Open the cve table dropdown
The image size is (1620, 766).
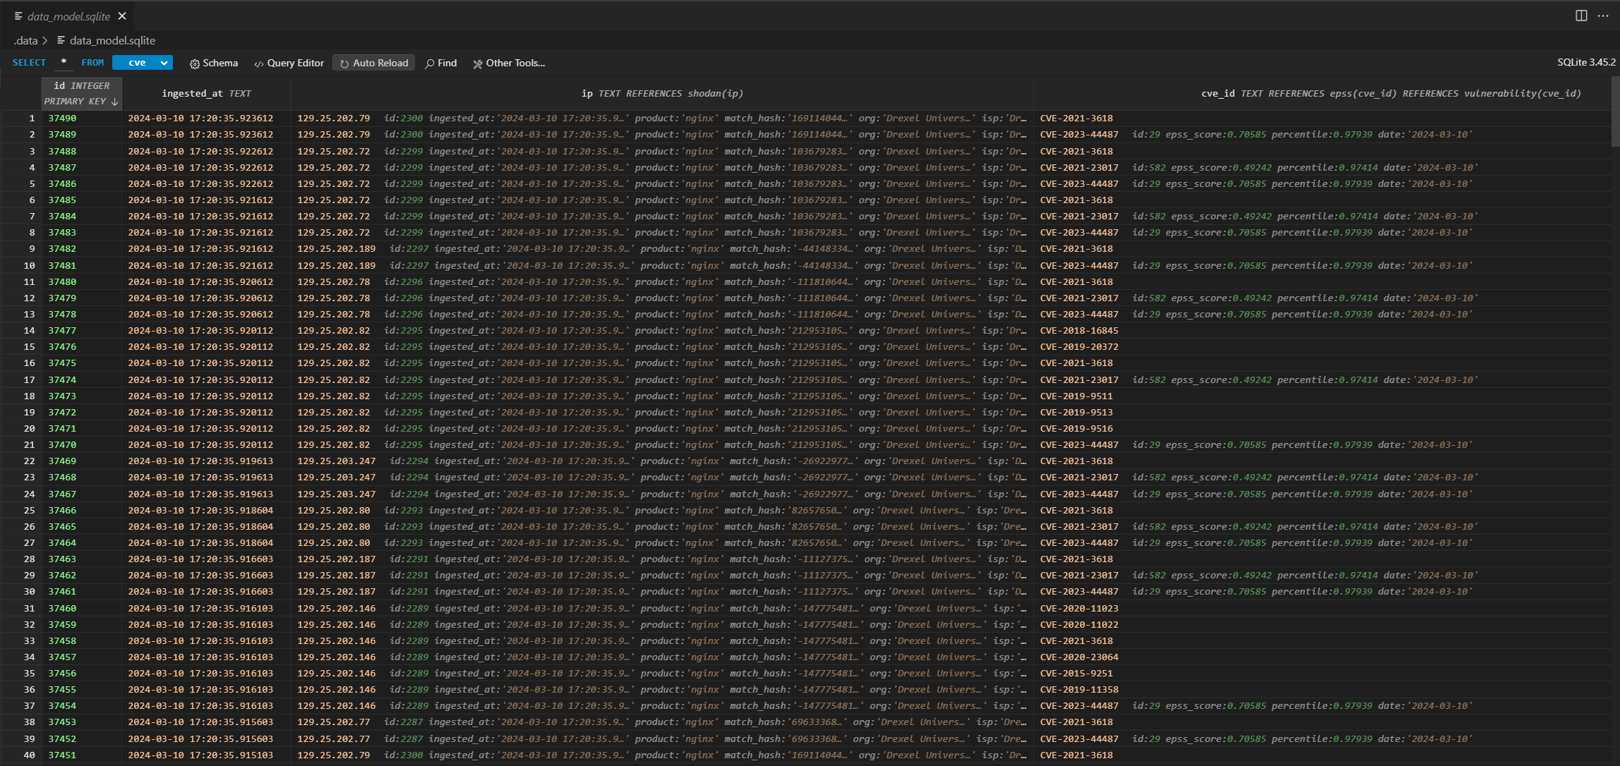(x=143, y=63)
